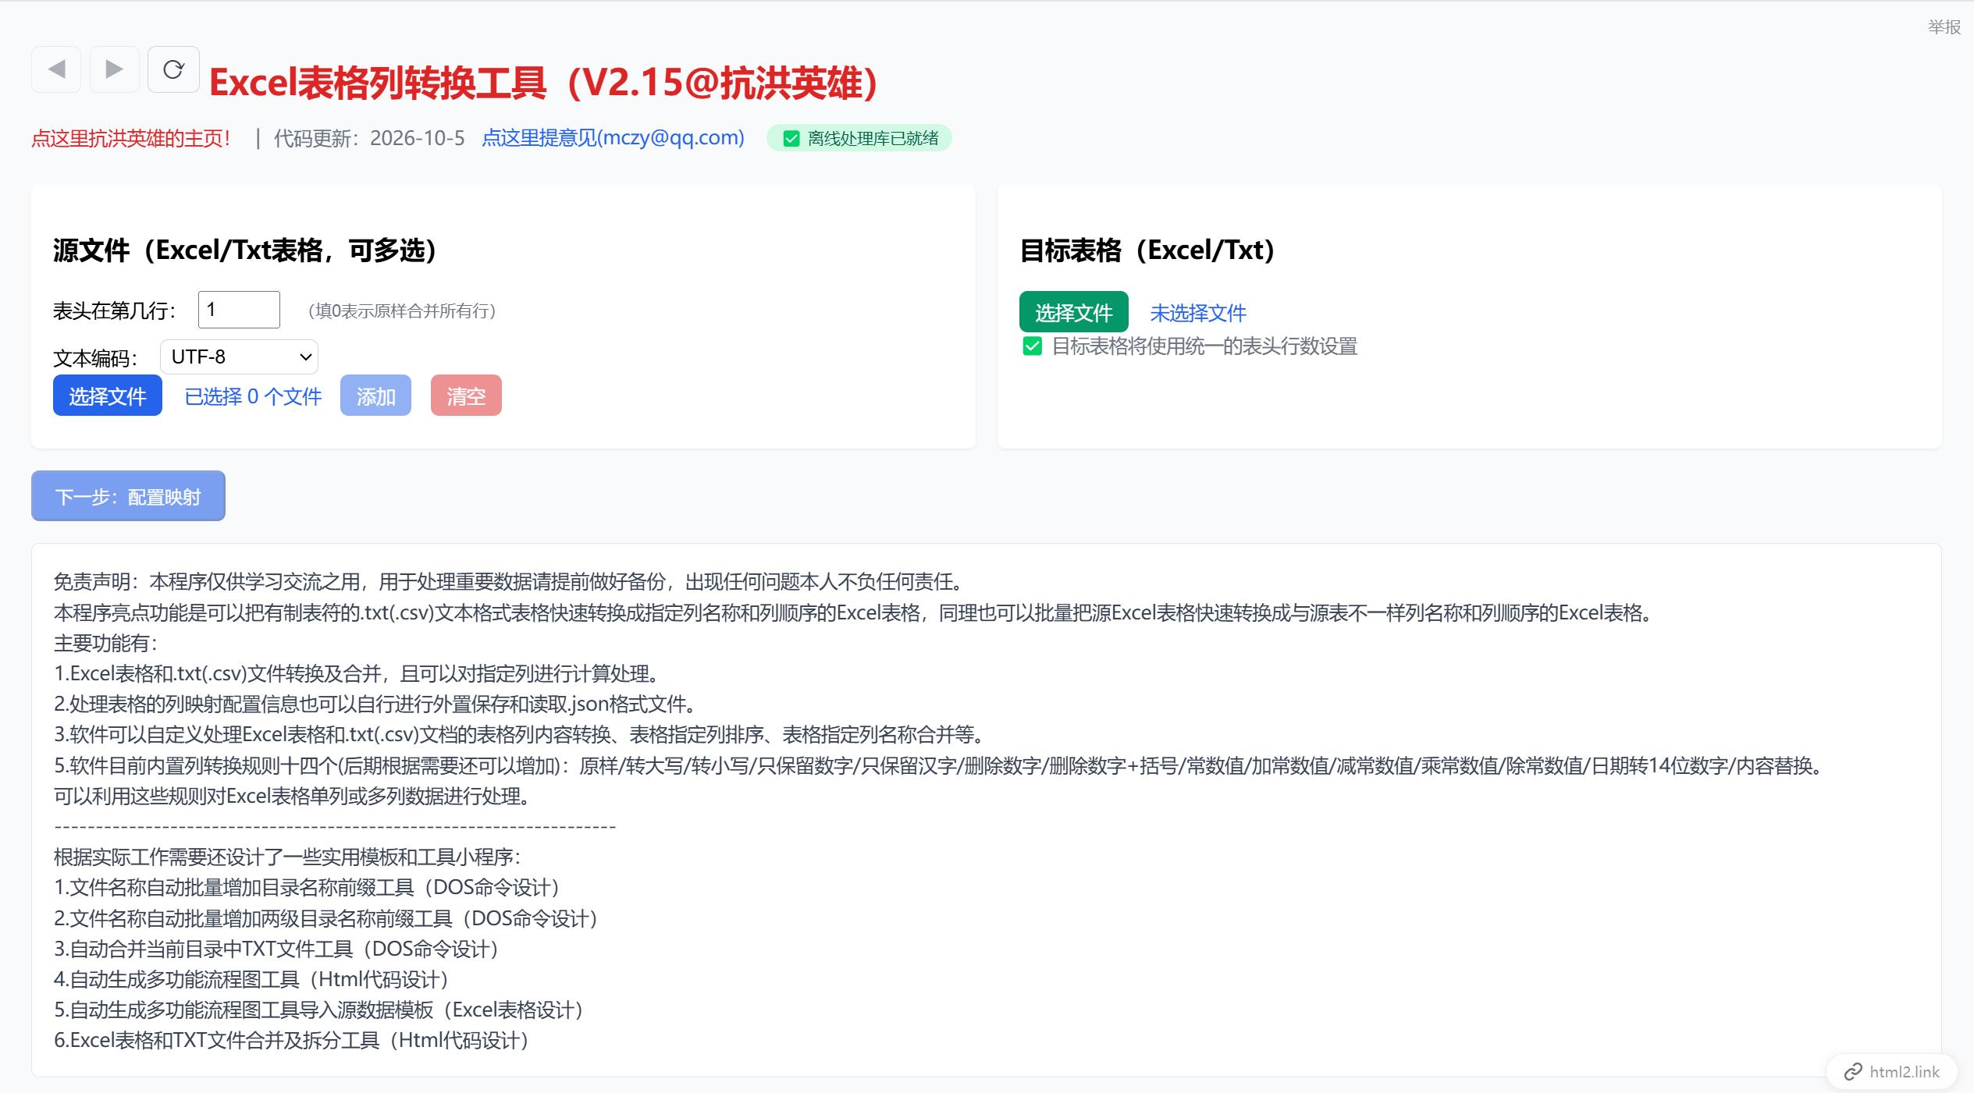
Task: Click the page refresh icon
Action: (173, 69)
